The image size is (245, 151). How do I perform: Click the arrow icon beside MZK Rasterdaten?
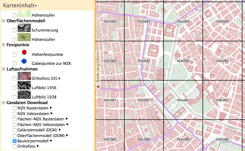pyautogui.click(x=51, y=108)
